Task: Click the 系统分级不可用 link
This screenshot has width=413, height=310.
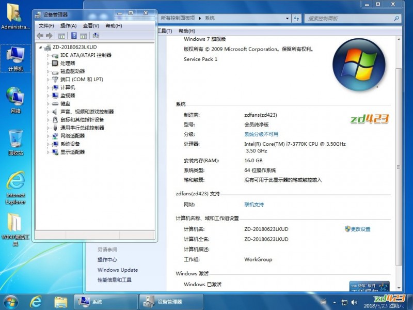Action: [x=261, y=134]
